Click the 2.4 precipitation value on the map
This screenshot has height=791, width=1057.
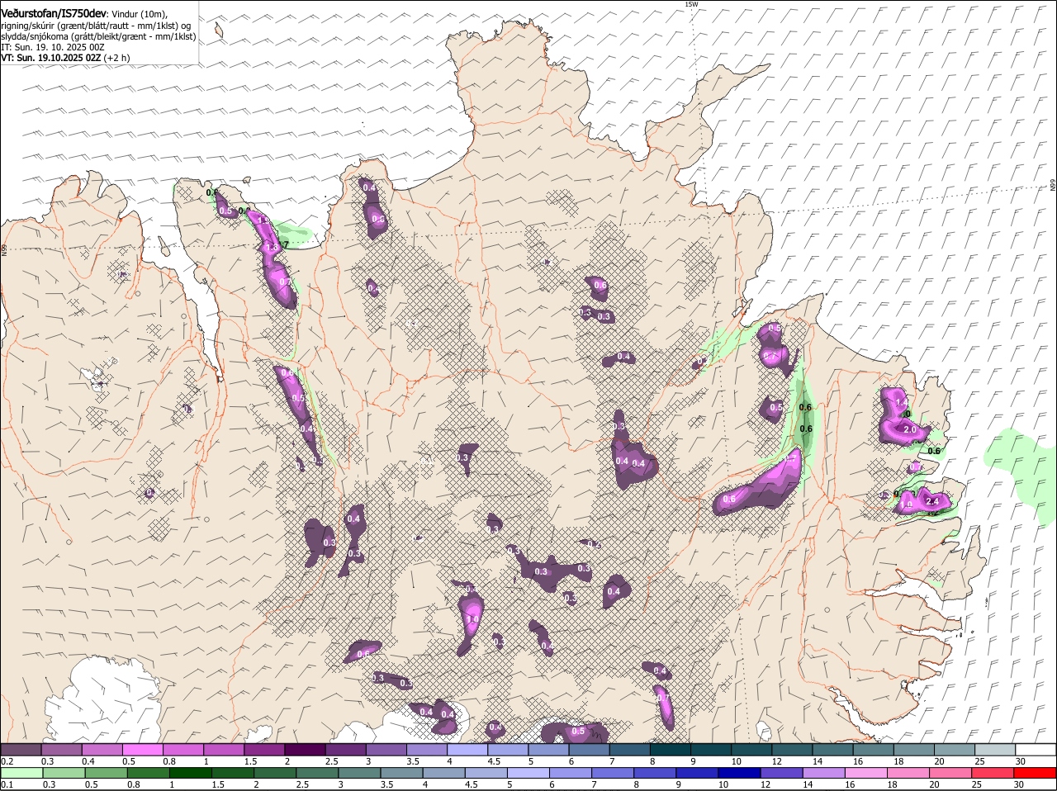[x=933, y=501]
